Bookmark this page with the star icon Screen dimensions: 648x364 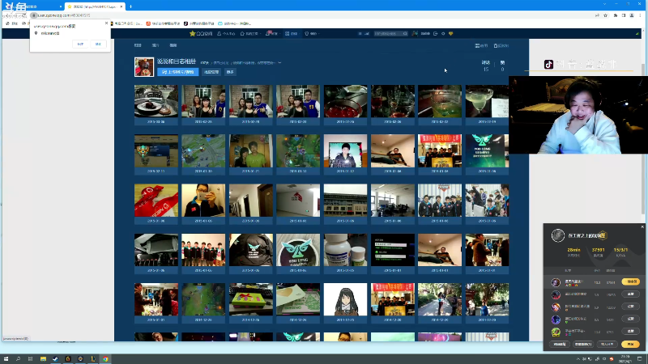click(605, 15)
